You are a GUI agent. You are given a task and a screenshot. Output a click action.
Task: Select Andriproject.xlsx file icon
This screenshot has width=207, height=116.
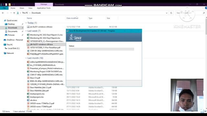tap(28, 97)
